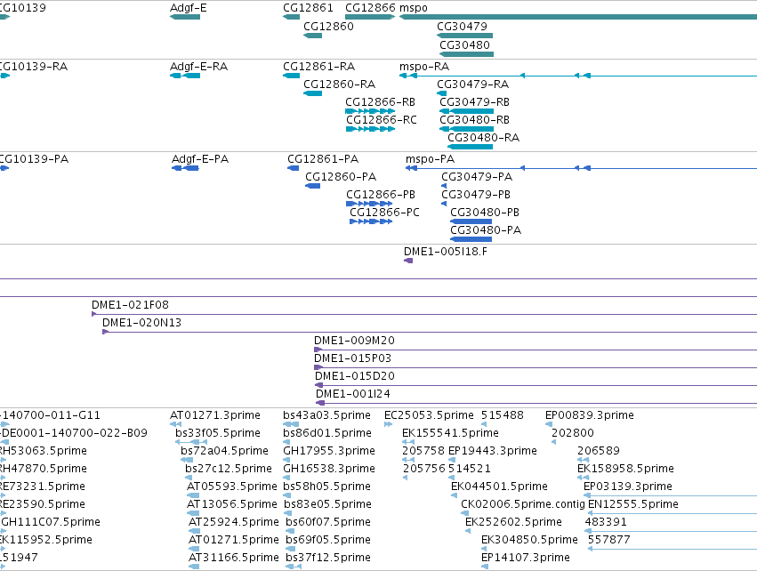This screenshot has height=571, width=757.
Task: Select the 202800 feature
Action: click(x=553, y=443)
